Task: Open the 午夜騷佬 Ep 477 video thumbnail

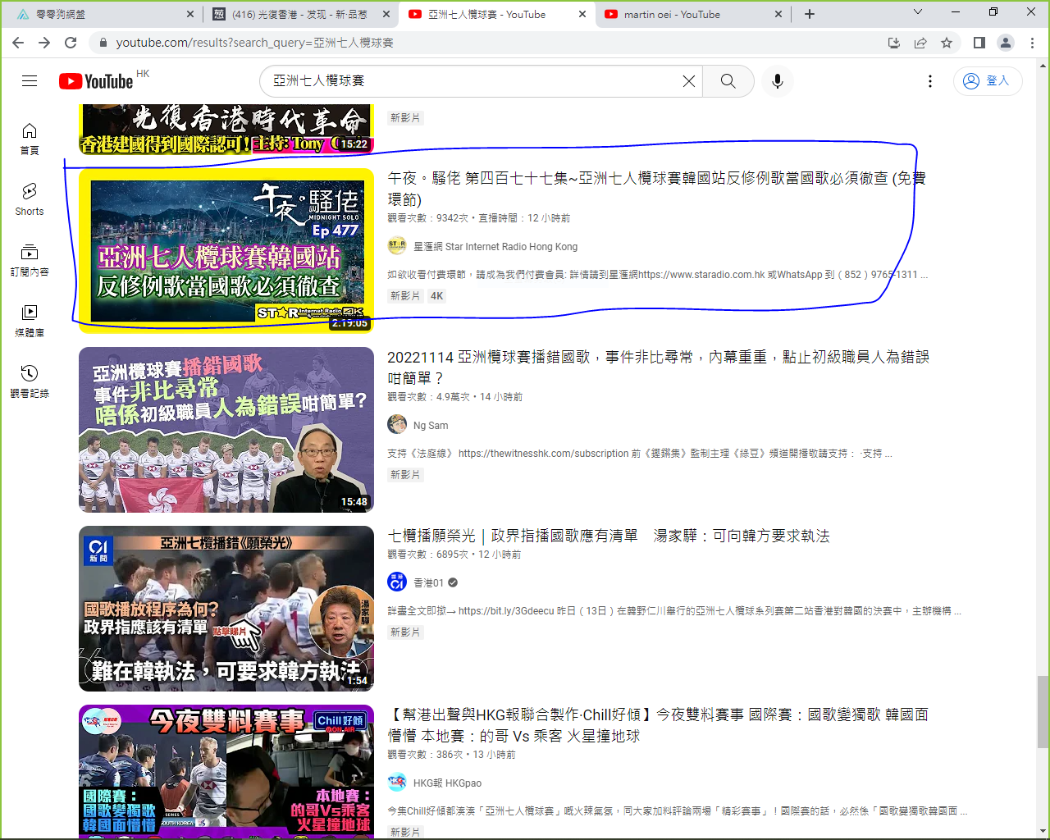Action: coord(226,249)
